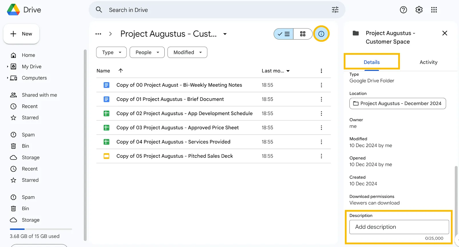Click the Docs icon of Bi-Weekly Meeting Notes
This screenshot has width=459, height=247.
click(x=106, y=85)
